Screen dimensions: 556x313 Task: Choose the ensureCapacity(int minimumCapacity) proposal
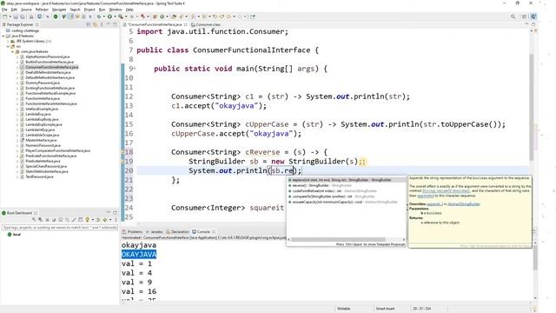346,202
